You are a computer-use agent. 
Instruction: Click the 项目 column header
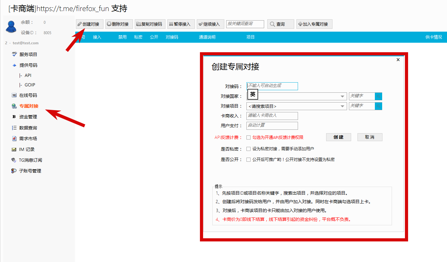pos(251,37)
